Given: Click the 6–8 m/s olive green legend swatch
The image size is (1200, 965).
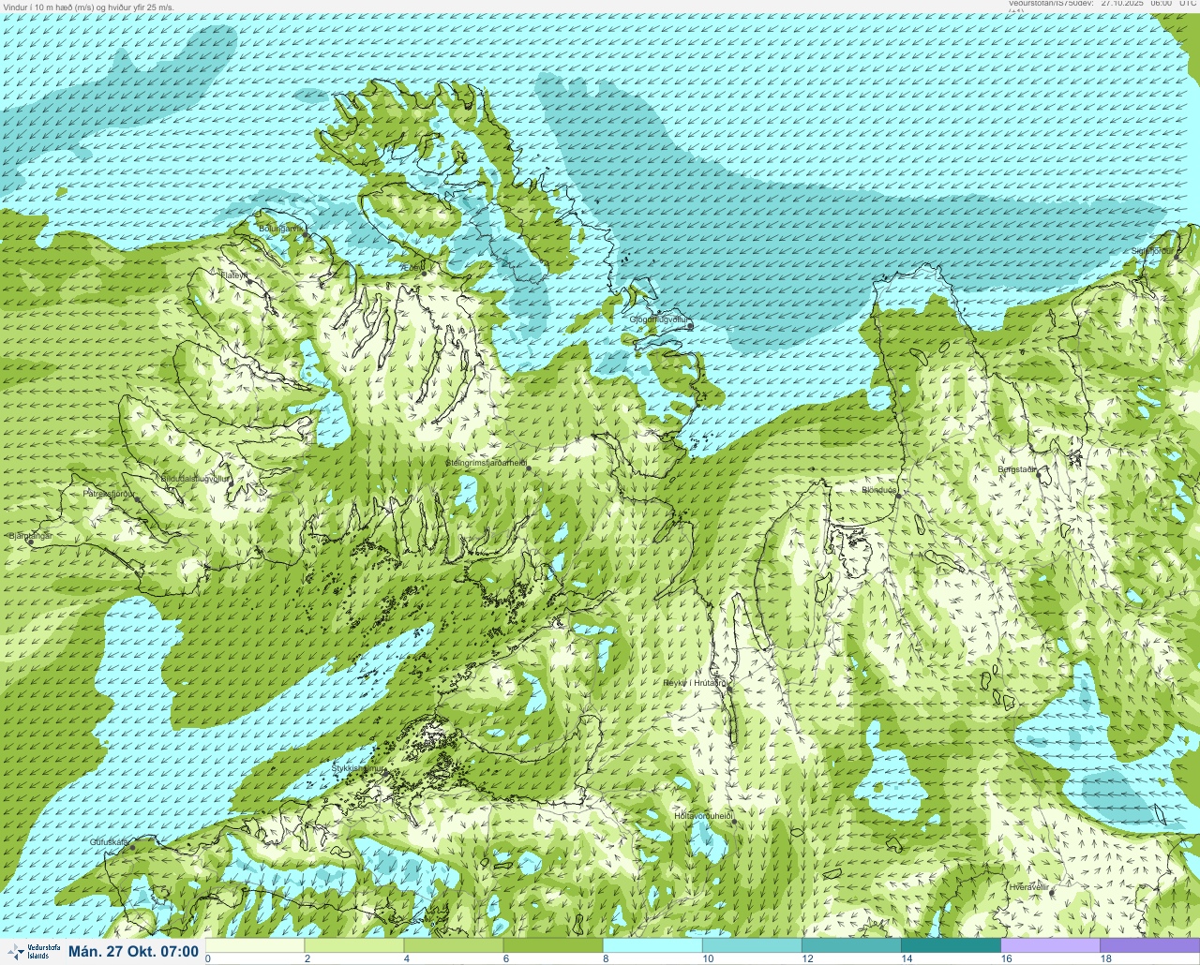Looking at the screenshot, I should pyautogui.click(x=553, y=945).
